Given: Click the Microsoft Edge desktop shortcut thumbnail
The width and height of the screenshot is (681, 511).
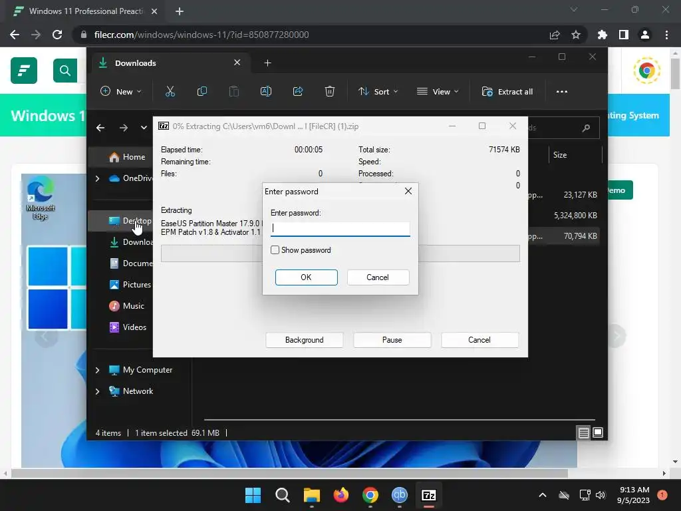Looking at the screenshot, I should click(41, 198).
